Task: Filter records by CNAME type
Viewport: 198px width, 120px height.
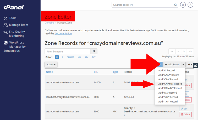Action: click(x=70, y=57)
